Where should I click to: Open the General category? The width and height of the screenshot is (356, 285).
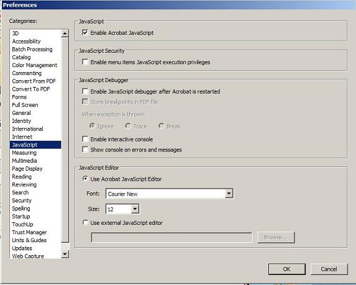tap(35, 113)
